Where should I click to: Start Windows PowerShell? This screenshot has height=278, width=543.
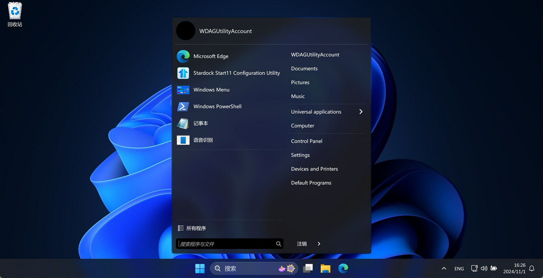coord(217,107)
